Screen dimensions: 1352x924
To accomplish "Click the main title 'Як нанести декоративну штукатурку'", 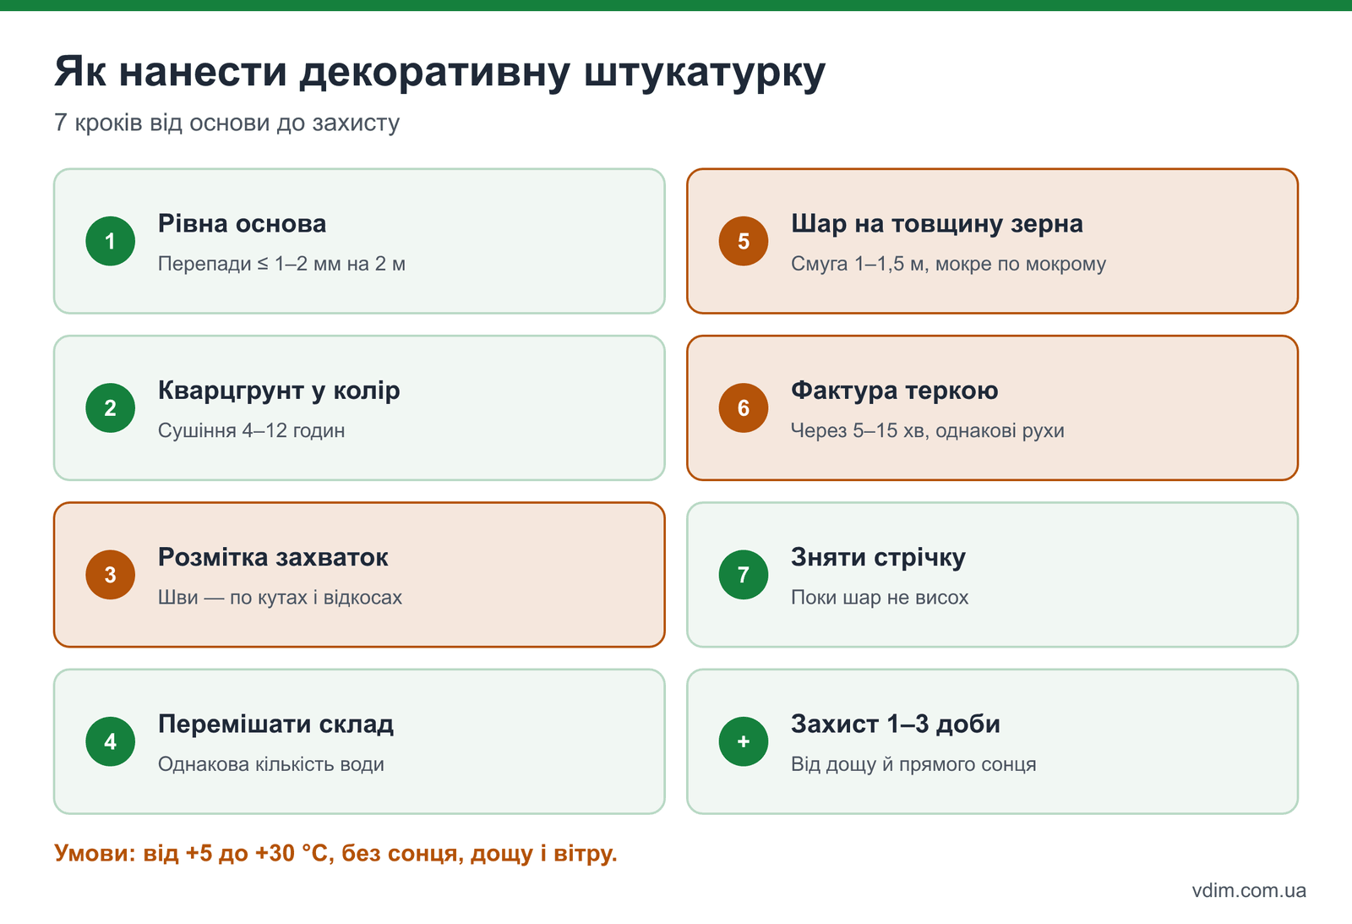I will click(439, 72).
